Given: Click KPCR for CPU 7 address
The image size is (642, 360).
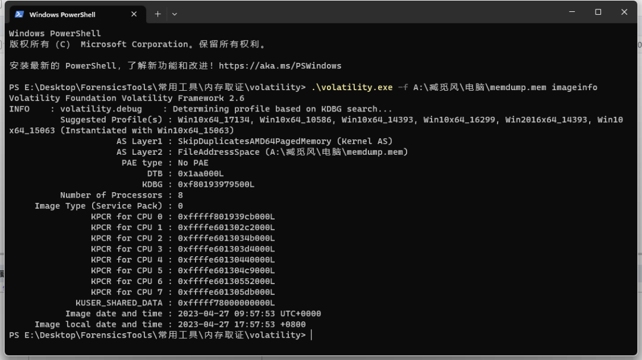Looking at the screenshot, I should click(x=226, y=292).
